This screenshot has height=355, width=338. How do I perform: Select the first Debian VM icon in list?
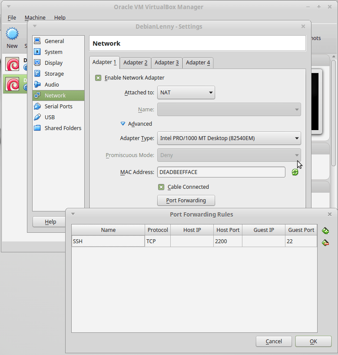point(12,64)
